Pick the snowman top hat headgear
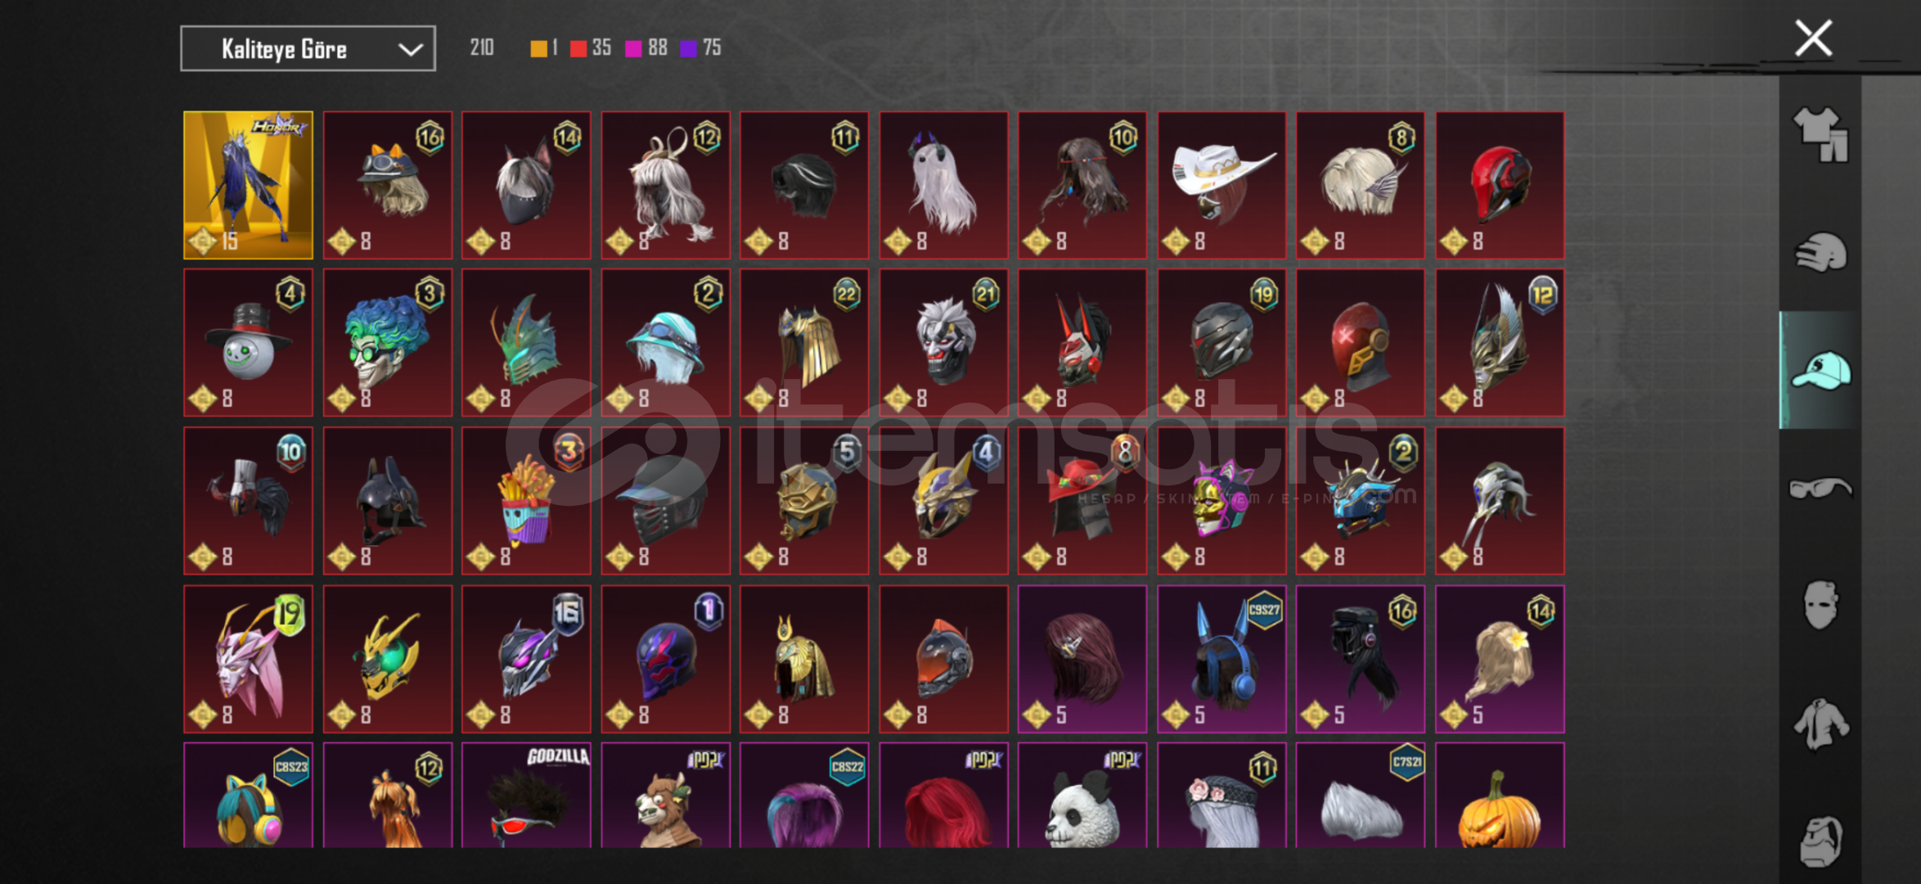The width and height of the screenshot is (1921, 884). (248, 342)
